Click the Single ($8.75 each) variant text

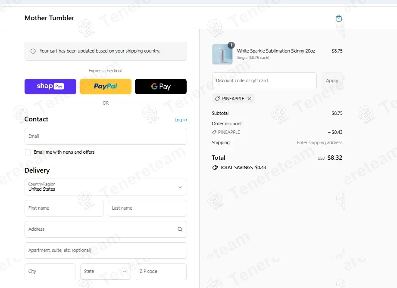pos(253,58)
